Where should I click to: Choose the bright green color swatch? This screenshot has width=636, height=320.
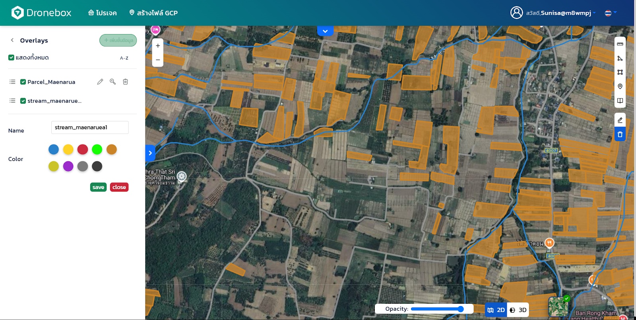(97, 149)
